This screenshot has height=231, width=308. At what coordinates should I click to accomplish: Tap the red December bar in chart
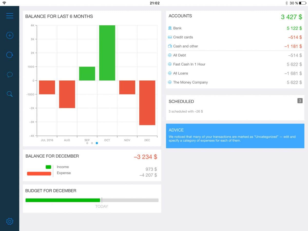pos(147,103)
